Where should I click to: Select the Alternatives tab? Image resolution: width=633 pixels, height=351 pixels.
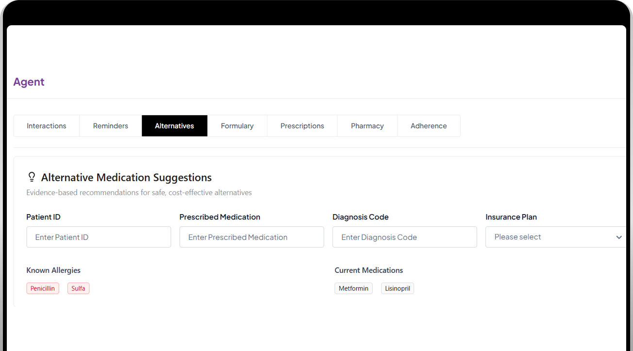tap(174, 126)
